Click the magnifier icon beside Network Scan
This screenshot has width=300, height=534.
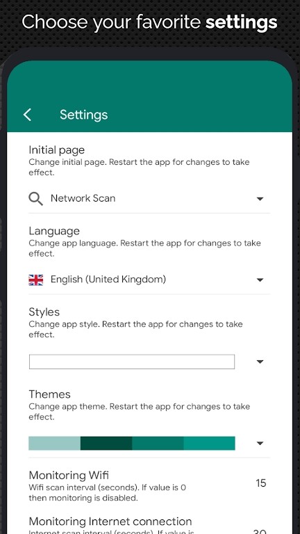(x=35, y=199)
